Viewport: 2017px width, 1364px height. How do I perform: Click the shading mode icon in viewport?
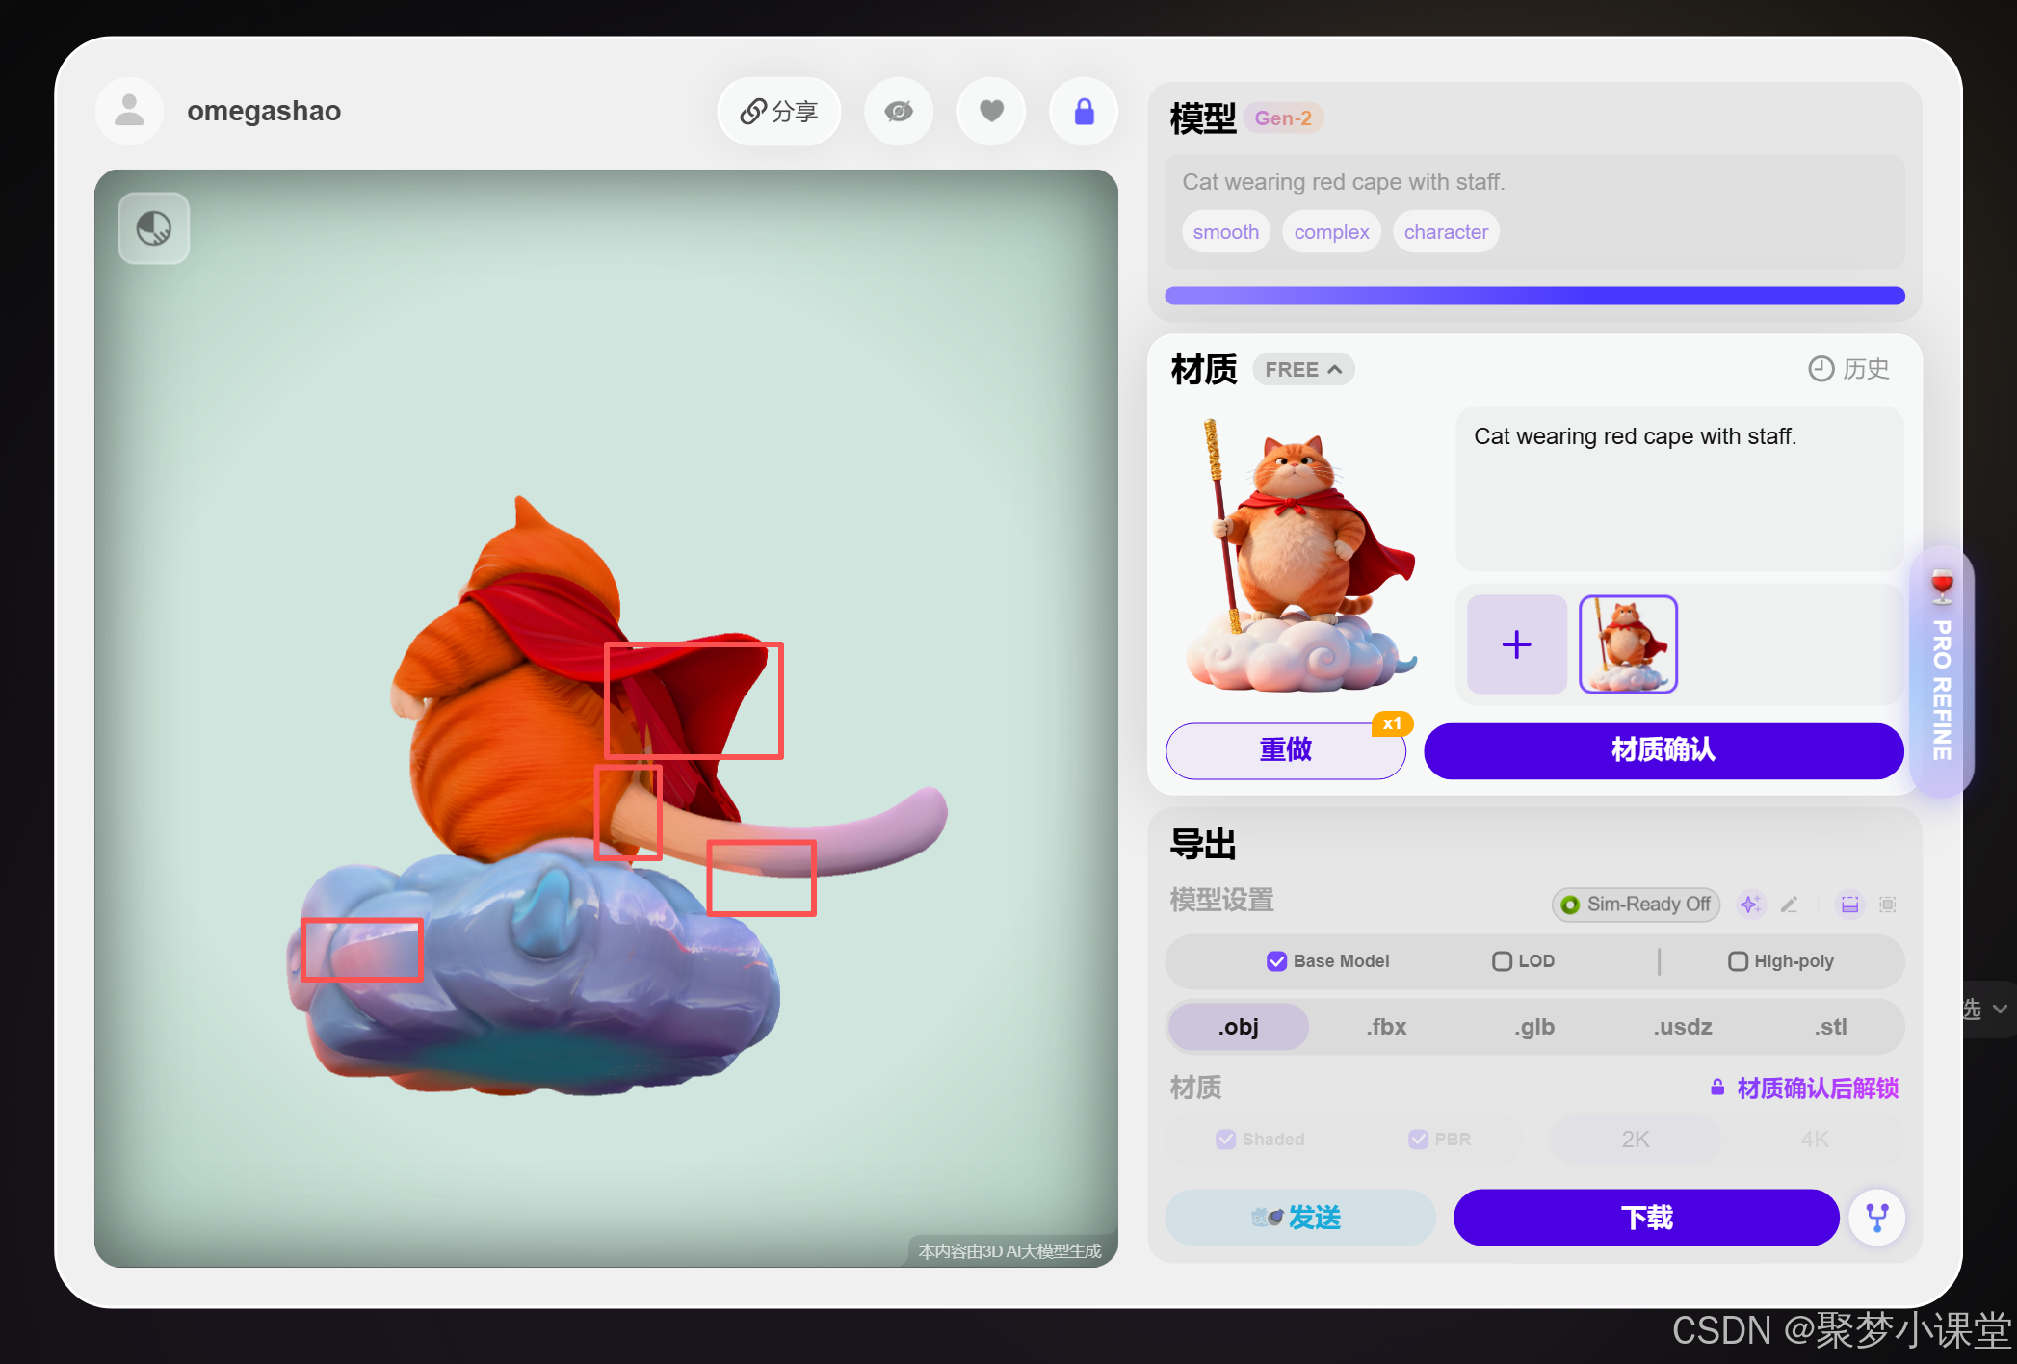pos(154,228)
